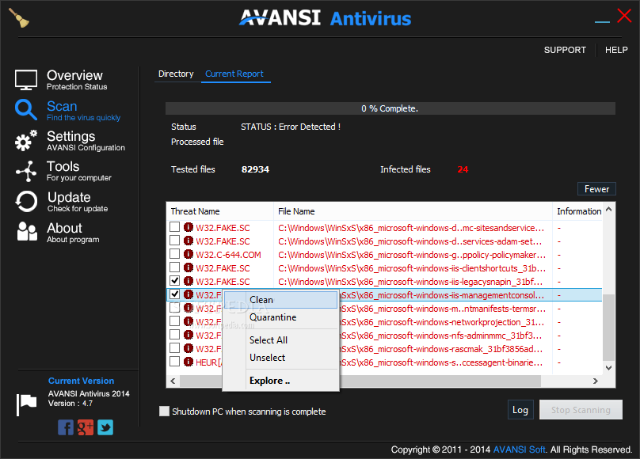Click the list's scroll up arrow
Viewport: 640px width, 459px height.
608,209
